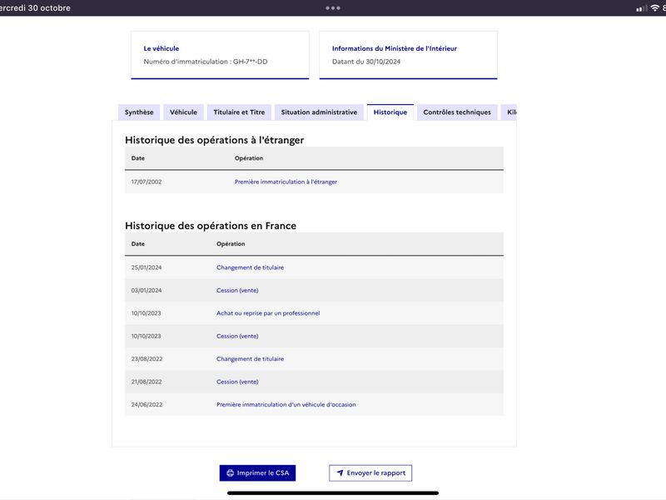
Task: Go to Situation administrative tab
Action: 319,112
